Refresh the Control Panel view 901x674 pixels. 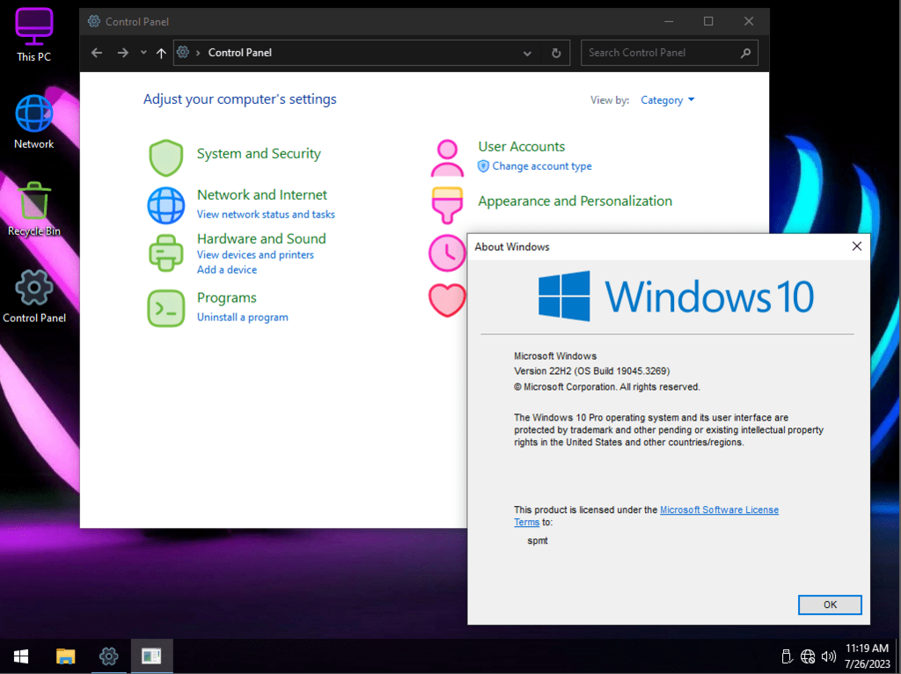556,53
